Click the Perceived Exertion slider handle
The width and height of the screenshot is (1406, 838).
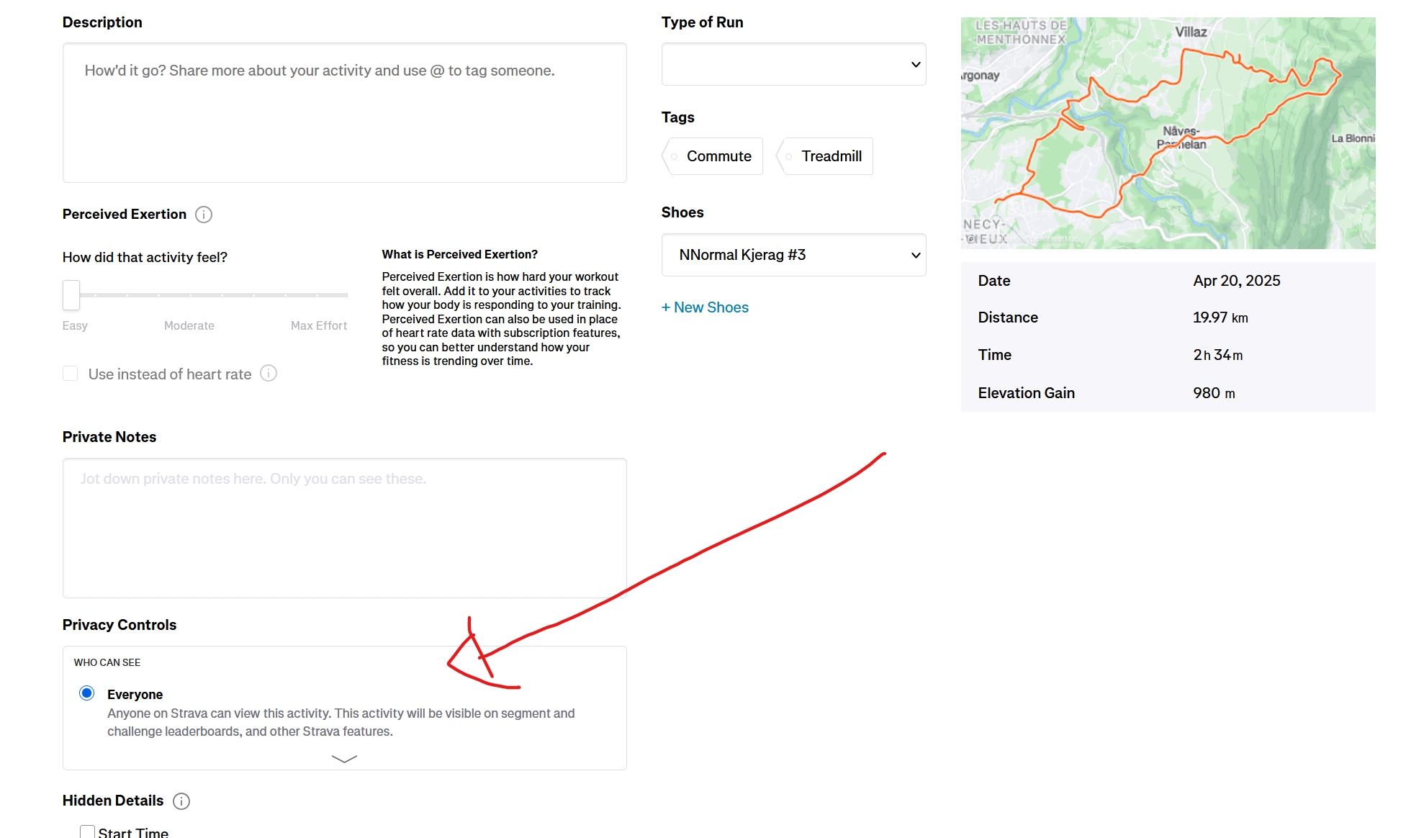[x=71, y=294]
